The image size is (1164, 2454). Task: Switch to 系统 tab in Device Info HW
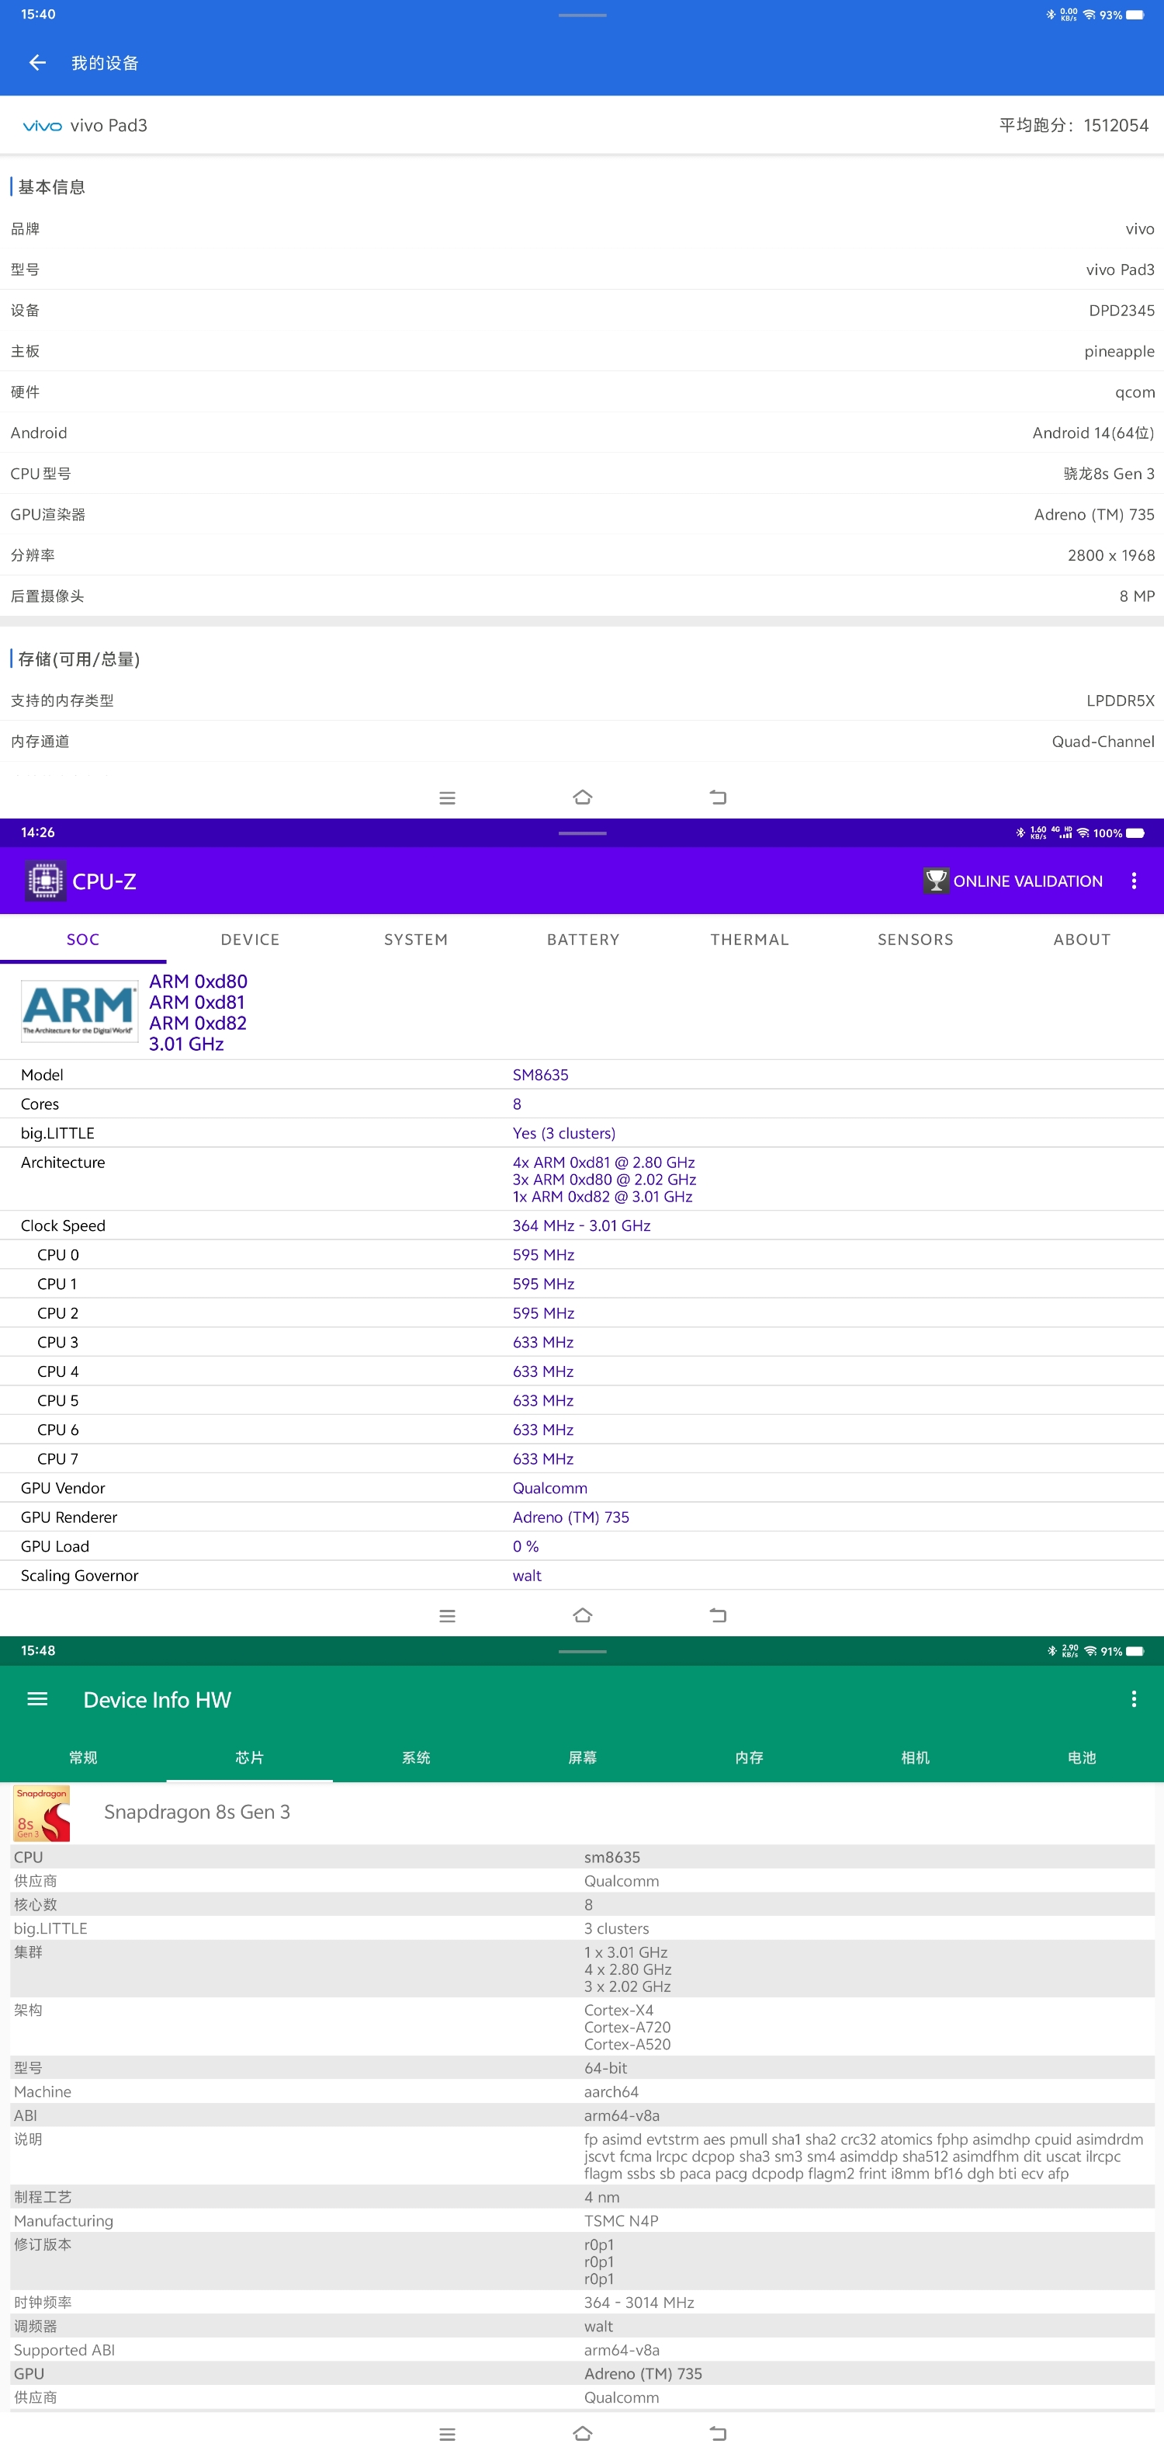[x=416, y=1757]
